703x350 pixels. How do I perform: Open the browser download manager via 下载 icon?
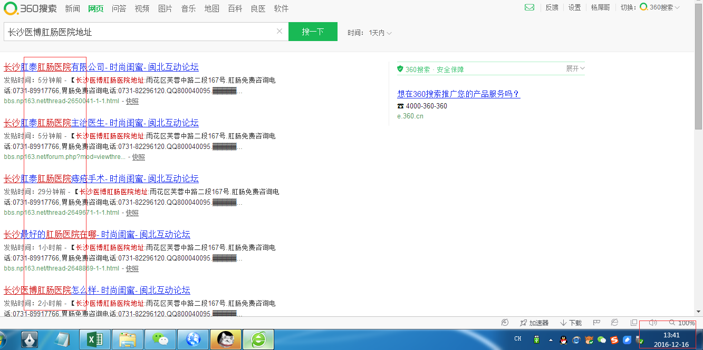pos(570,323)
